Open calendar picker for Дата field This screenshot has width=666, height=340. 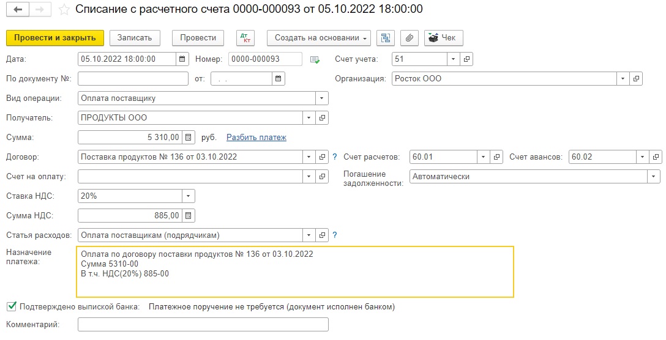(x=182, y=59)
